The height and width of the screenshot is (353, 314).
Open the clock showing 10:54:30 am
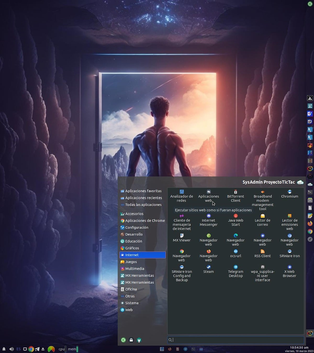pyautogui.click(x=299, y=349)
